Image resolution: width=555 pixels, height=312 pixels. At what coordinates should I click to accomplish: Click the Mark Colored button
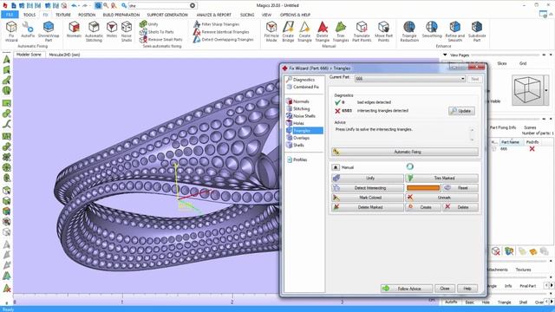tap(368, 198)
